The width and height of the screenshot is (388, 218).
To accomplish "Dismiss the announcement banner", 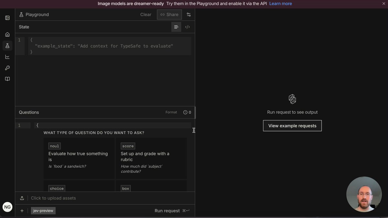I will click(384, 4).
